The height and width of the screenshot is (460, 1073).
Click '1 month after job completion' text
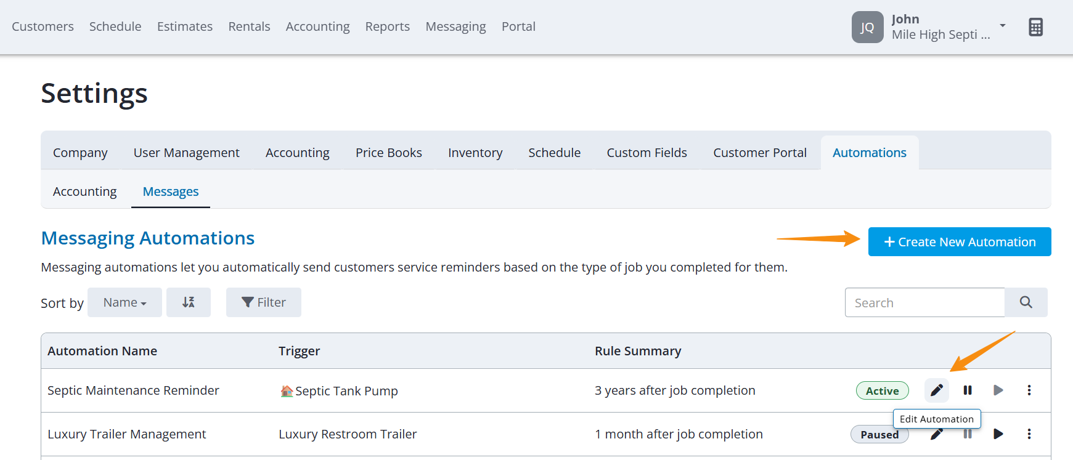click(679, 434)
